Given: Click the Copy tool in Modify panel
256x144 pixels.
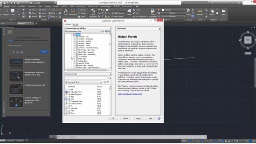Looking at the screenshot, I should click(32, 13).
